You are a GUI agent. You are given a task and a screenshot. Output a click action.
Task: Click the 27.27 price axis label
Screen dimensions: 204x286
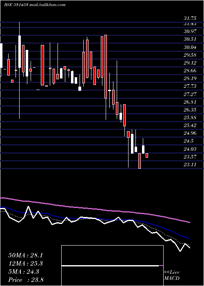[x=190, y=94]
